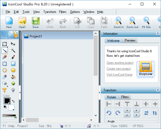Click the Visit IconCool Home link
The image size is (161, 129).
tap(119, 75)
